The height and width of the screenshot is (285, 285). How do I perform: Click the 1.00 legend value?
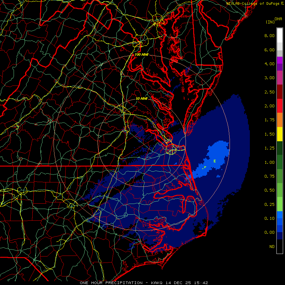coord(269,162)
